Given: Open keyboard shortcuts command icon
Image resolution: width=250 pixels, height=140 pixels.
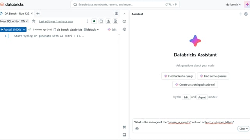Looking at the screenshot, I should coord(124,127).
